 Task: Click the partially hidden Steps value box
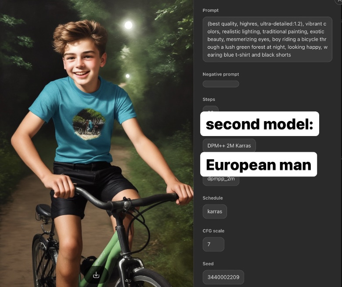[210, 108]
